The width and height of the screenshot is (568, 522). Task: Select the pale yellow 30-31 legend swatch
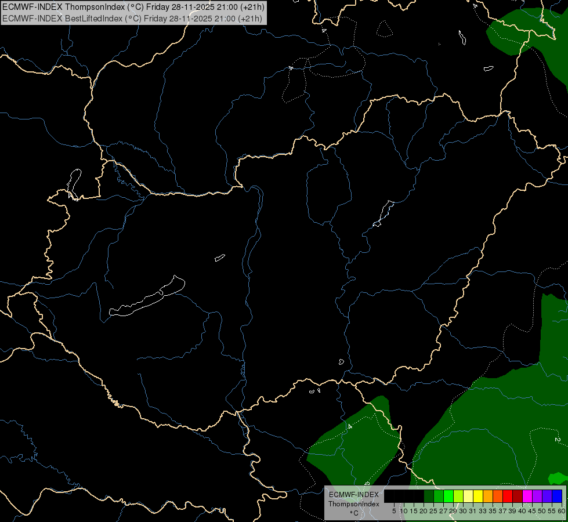[468, 496]
